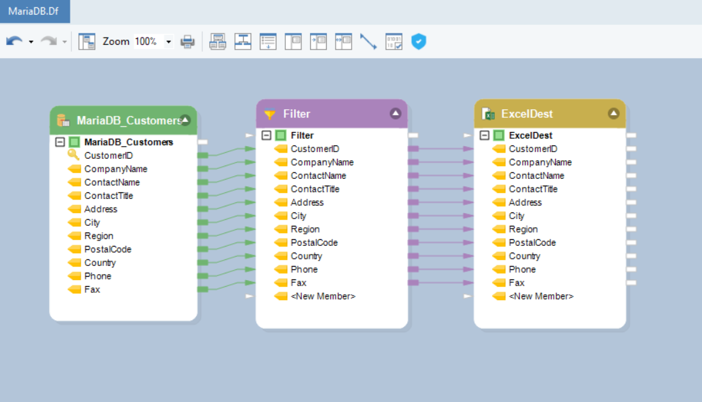The height and width of the screenshot is (402, 702).
Task: Collapse the Filter tree root node
Action: pos(266,135)
